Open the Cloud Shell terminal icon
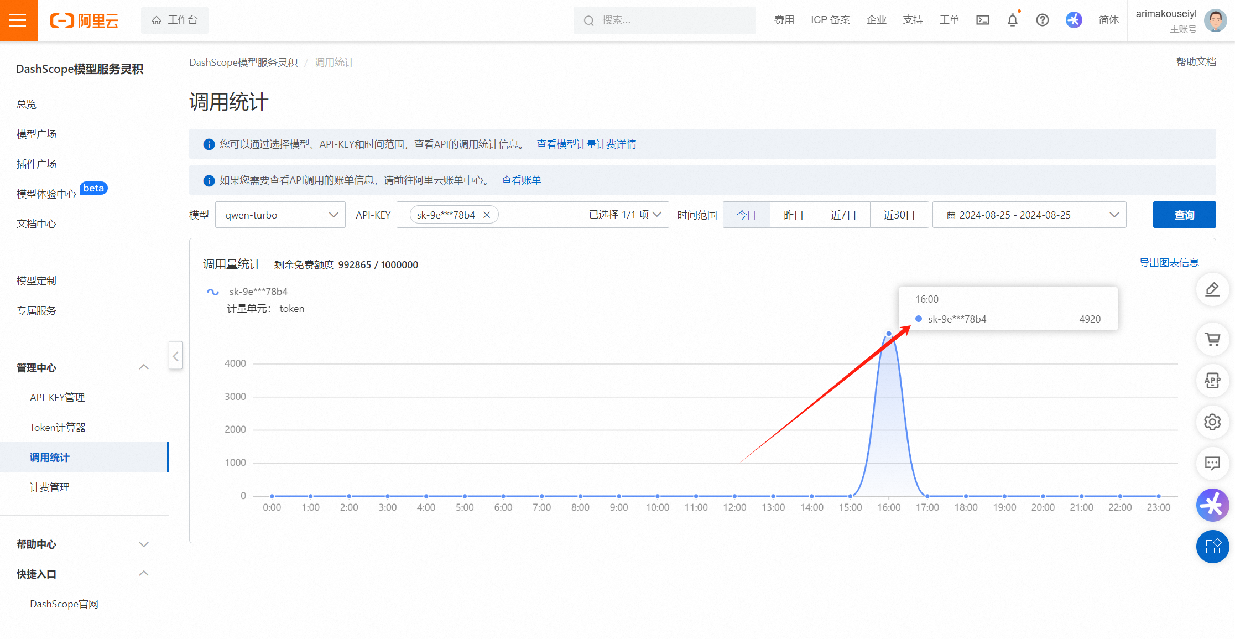 pos(983,20)
